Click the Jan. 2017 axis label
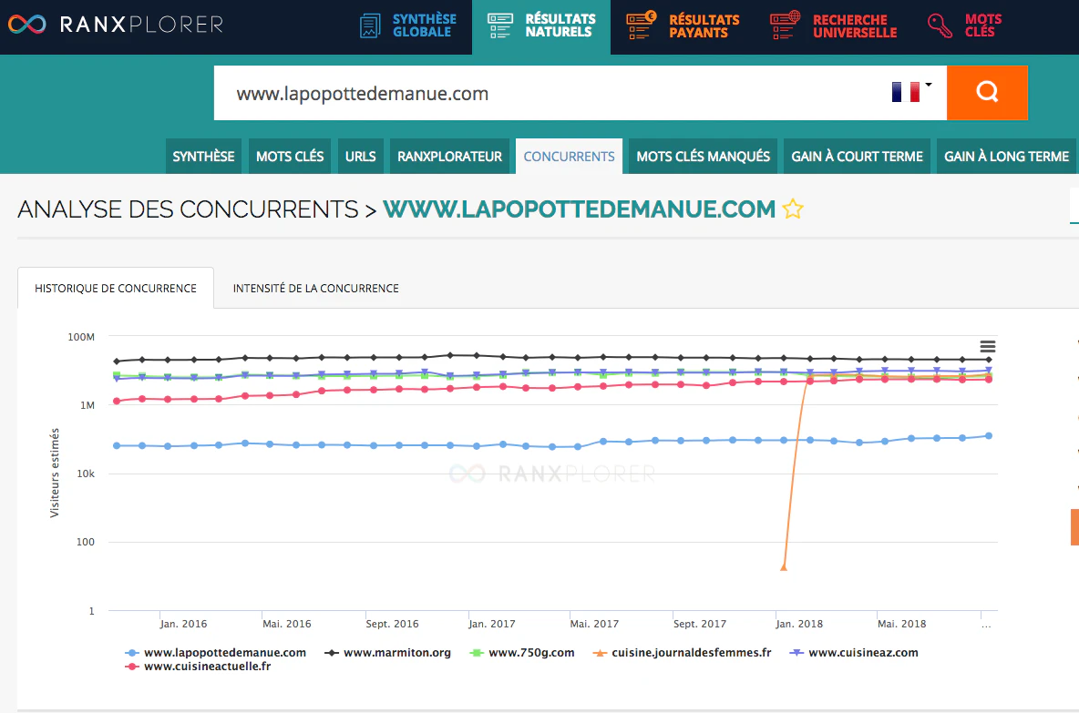This screenshot has width=1079, height=713. (x=491, y=624)
